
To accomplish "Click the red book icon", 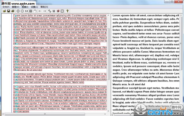I will [58, 11].
